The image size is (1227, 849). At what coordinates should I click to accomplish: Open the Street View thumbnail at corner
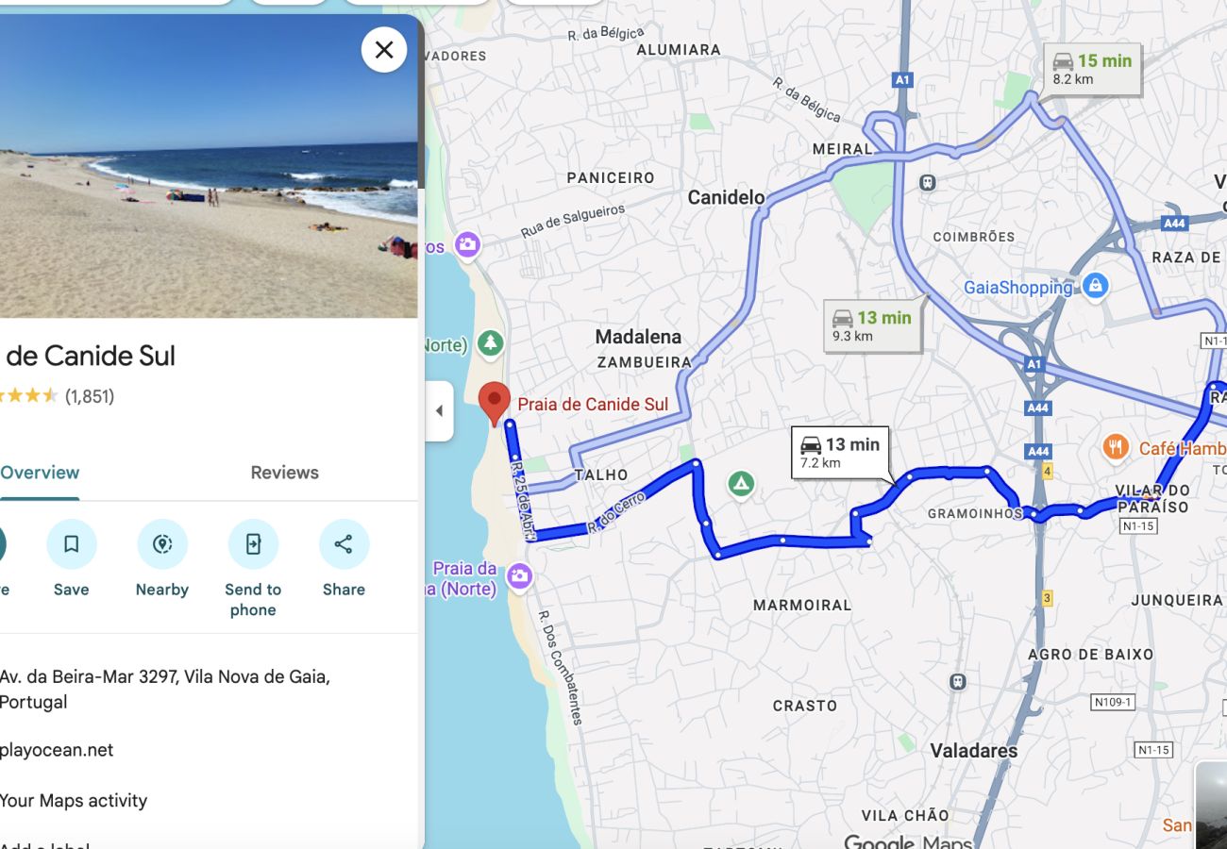(1211, 805)
